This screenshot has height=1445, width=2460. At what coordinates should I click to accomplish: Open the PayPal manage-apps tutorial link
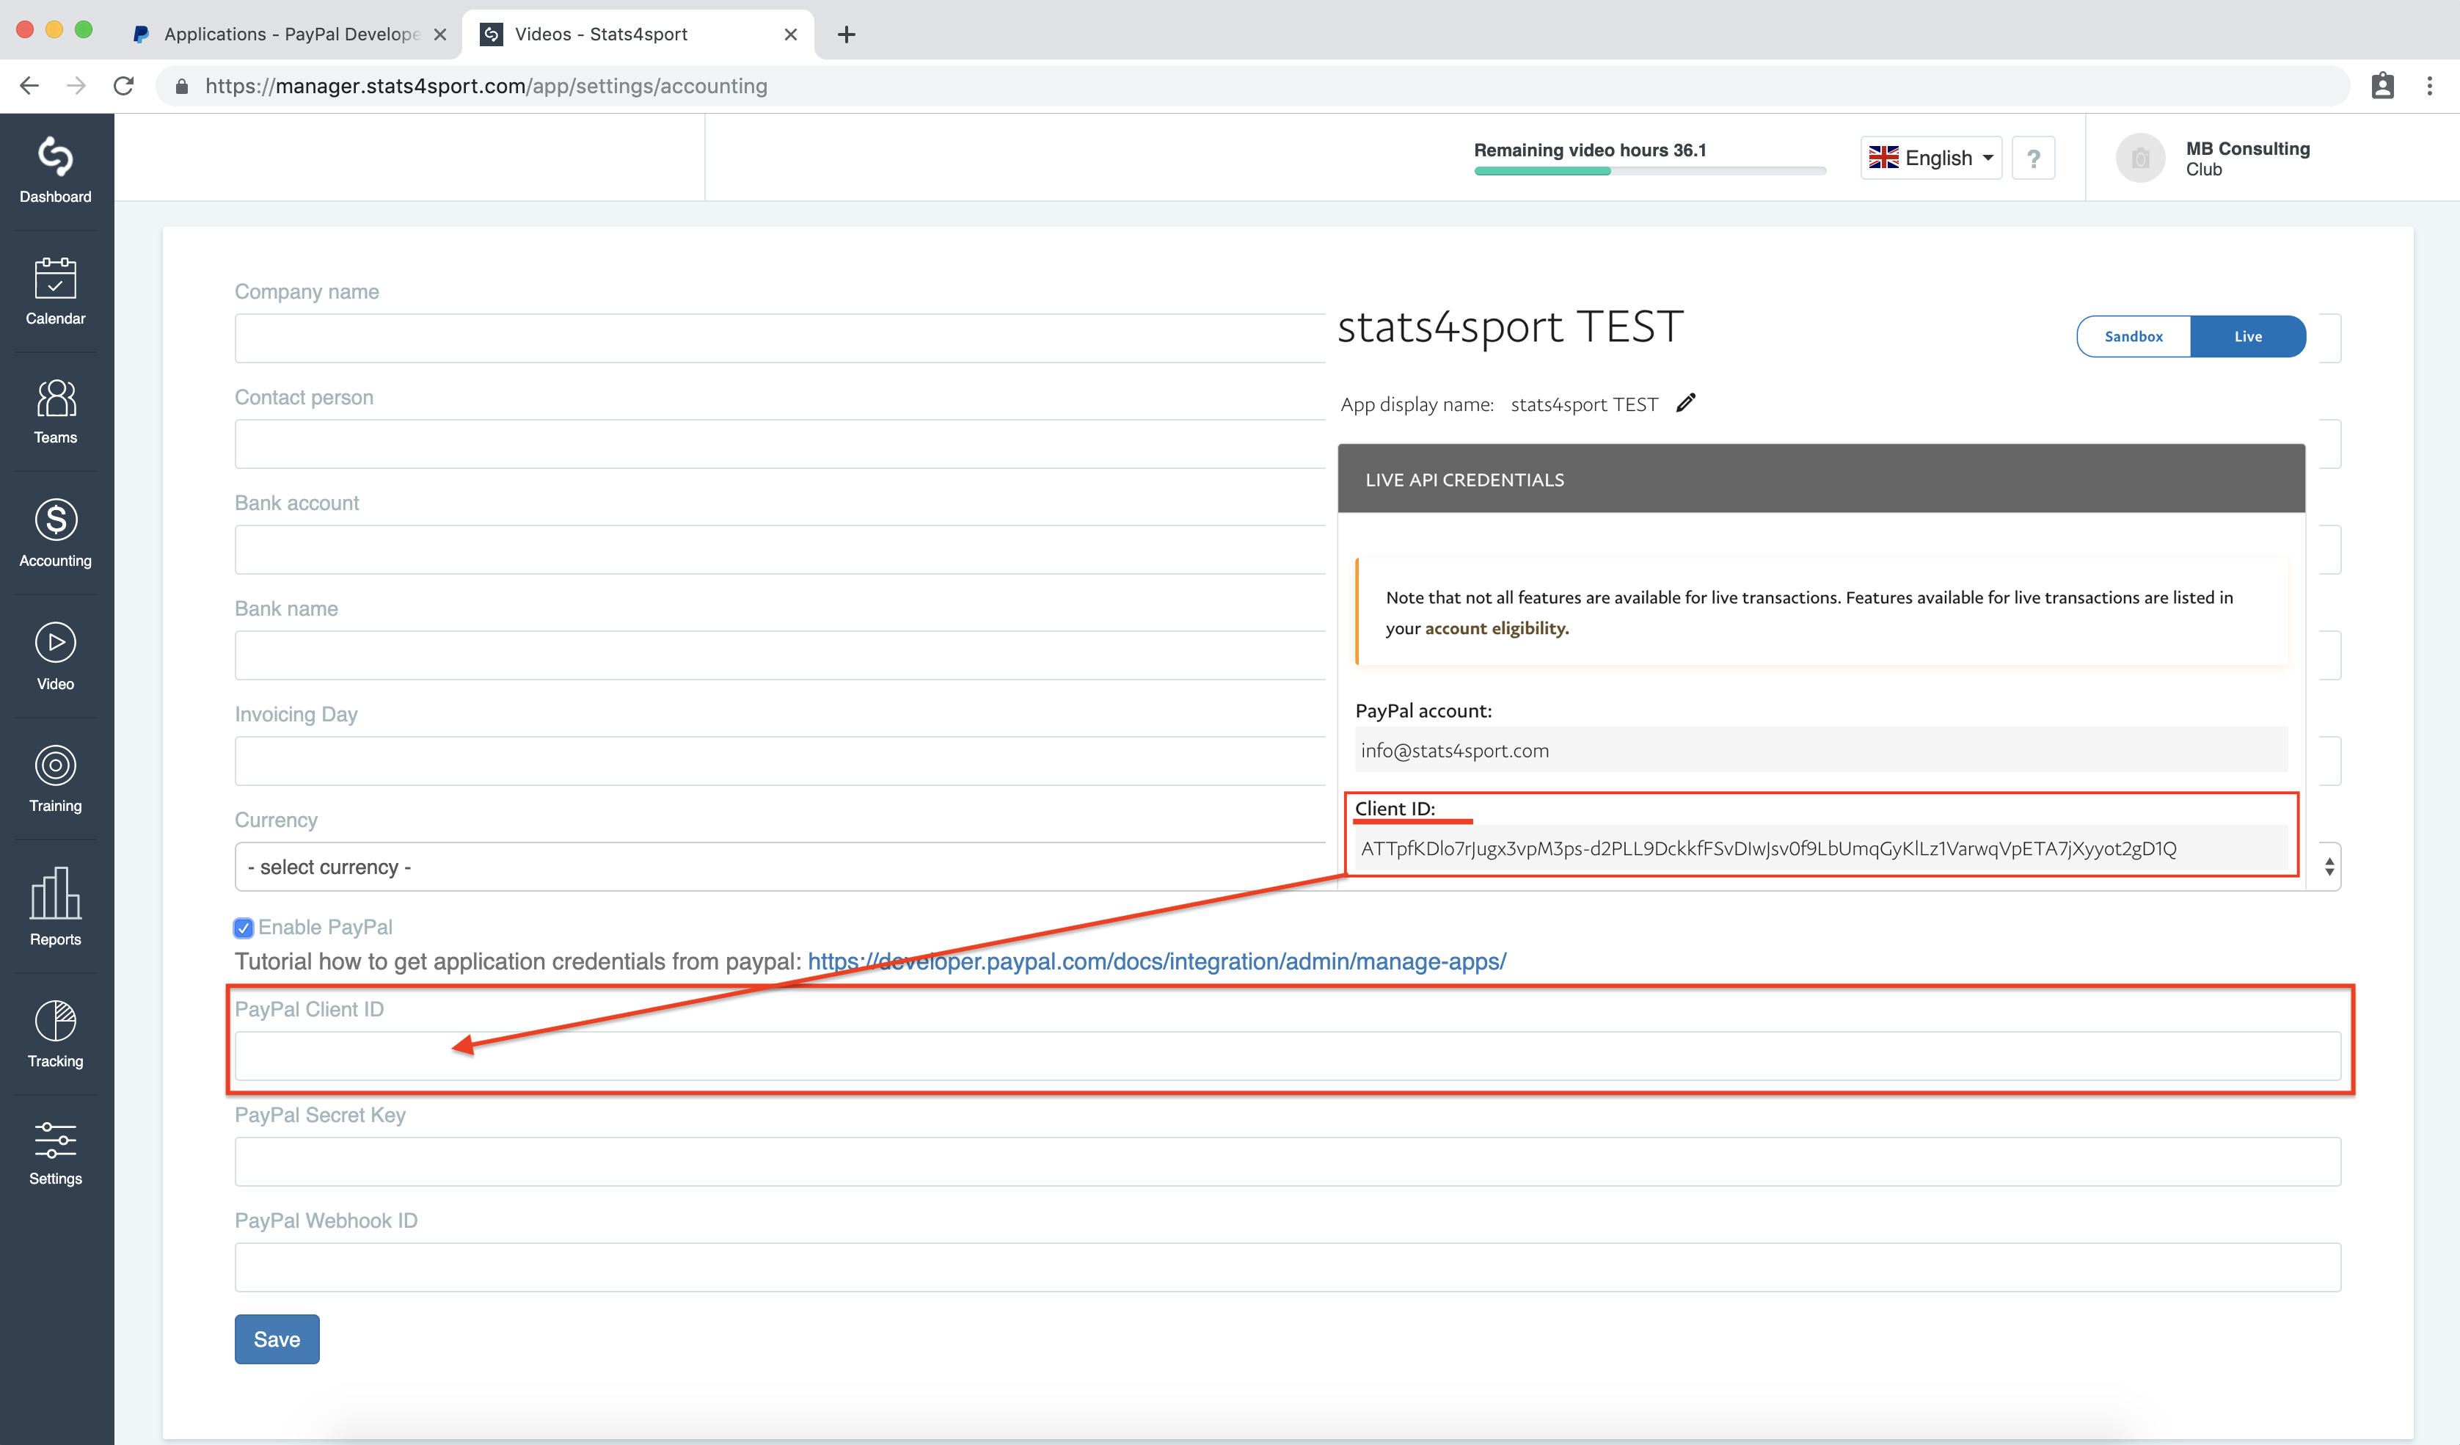(x=1157, y=961)
